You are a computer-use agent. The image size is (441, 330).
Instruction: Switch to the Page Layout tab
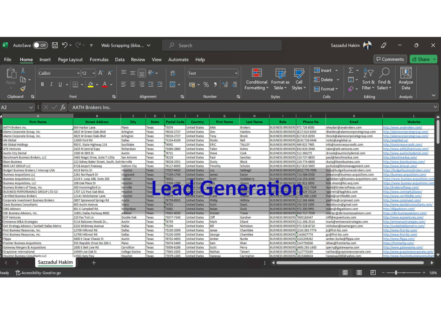70,59
